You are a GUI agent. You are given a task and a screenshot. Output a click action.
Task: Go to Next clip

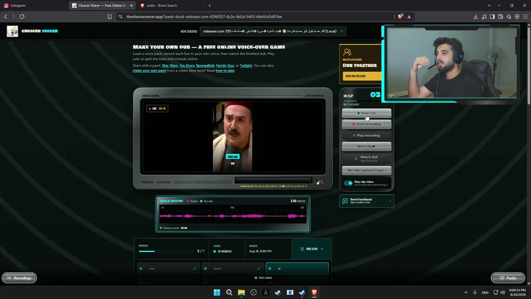(x=367, y=146)
